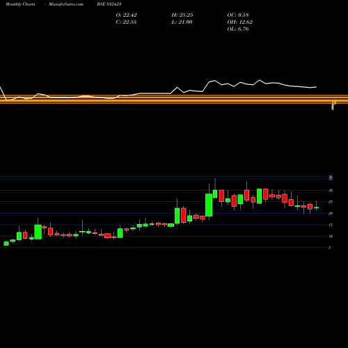This screenshot has width=348, height=348.
Task: Click the price axis label 30
Action: [331, 190]
